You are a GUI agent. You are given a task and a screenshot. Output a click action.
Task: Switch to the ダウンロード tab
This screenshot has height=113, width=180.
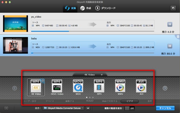(x=105, y=8)
